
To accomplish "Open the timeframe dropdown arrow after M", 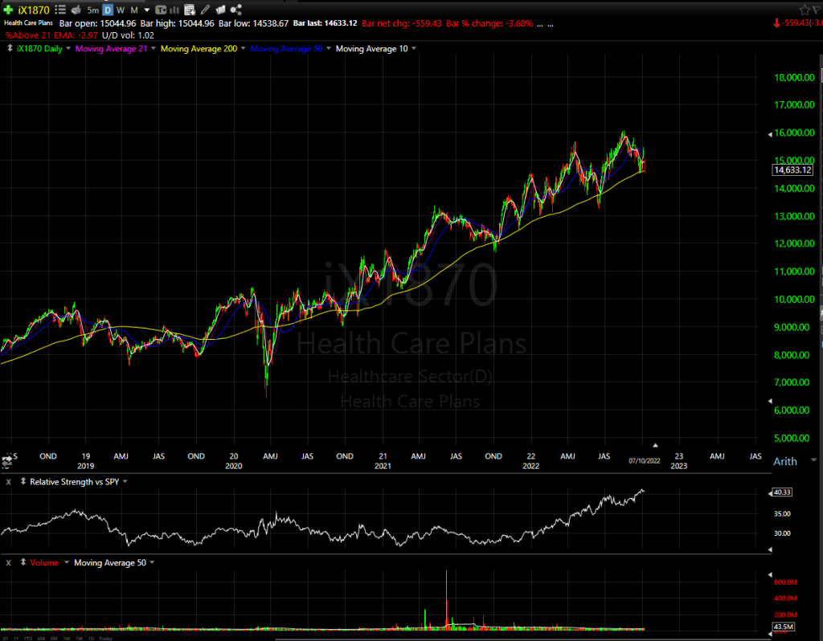I will [146, 10].
